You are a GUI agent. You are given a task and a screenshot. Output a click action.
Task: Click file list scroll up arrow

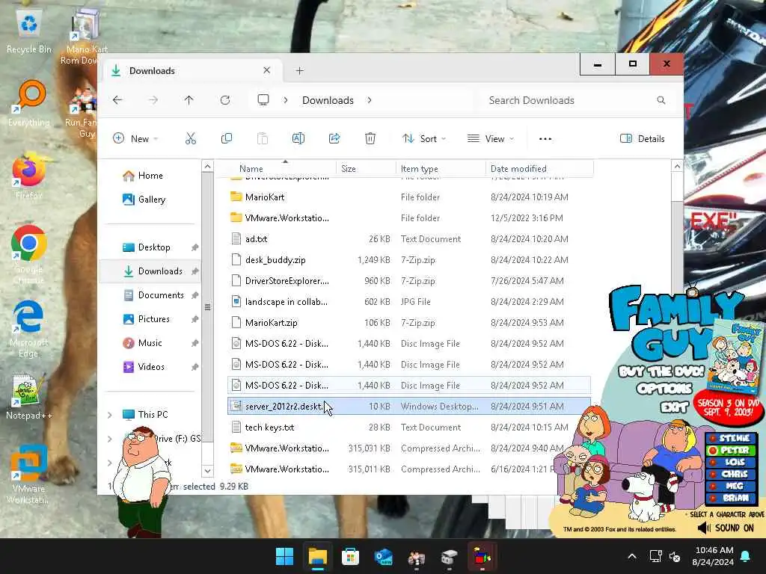pos(677,167)
